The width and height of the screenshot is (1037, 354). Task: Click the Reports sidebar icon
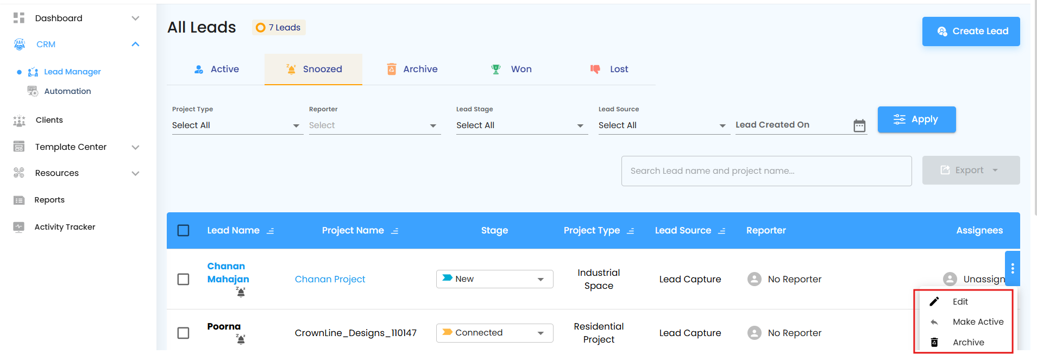19,200
